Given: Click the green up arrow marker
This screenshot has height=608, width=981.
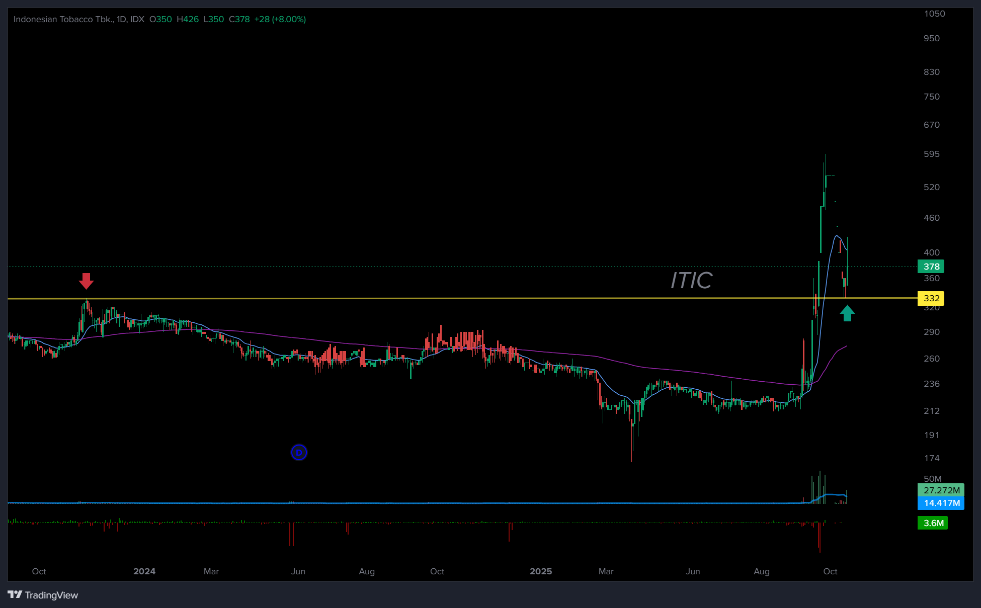Looking at the screenshot, I should [847, 313].
